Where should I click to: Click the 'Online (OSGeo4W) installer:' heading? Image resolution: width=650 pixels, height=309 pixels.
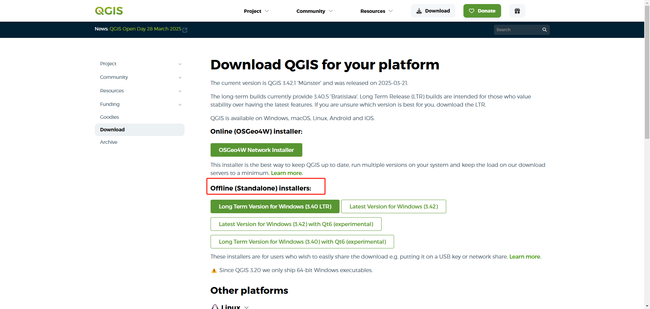pos(256,131)
